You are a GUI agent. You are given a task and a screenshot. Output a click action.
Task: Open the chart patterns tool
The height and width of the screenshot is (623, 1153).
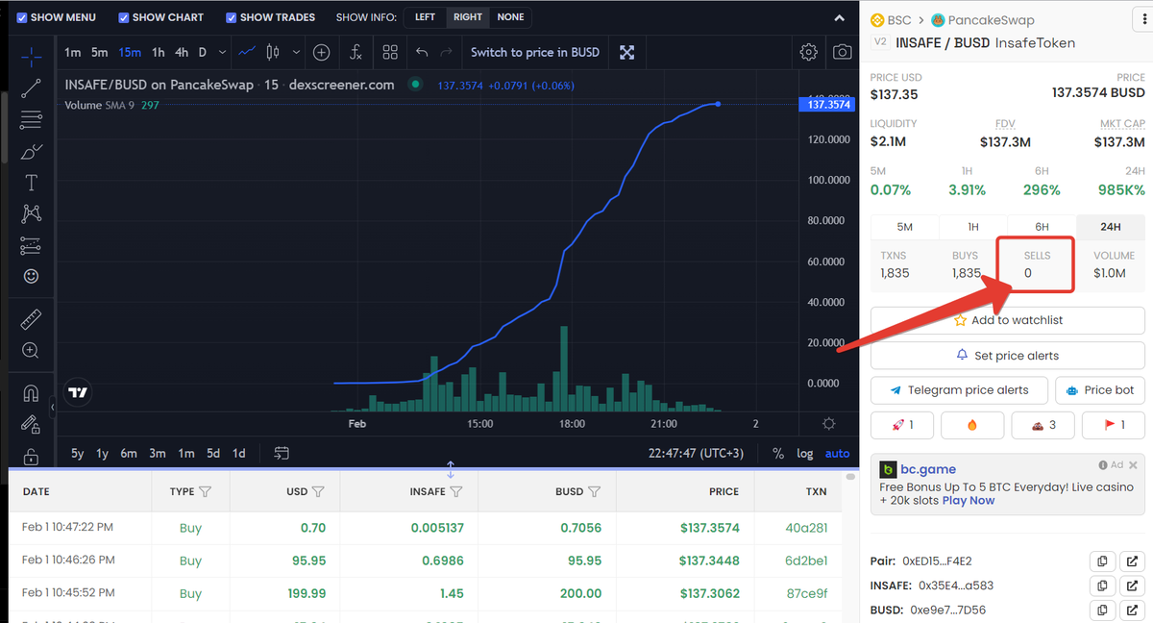(31, 213)
